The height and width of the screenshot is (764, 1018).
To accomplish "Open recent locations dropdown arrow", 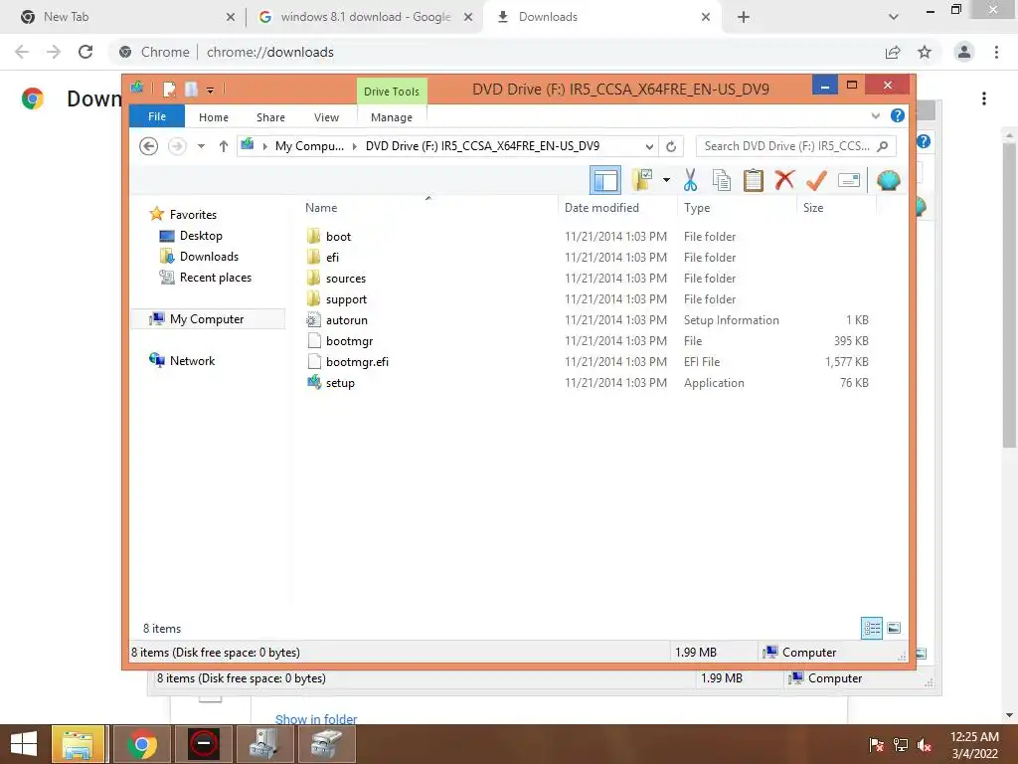I will pos(201,146).
